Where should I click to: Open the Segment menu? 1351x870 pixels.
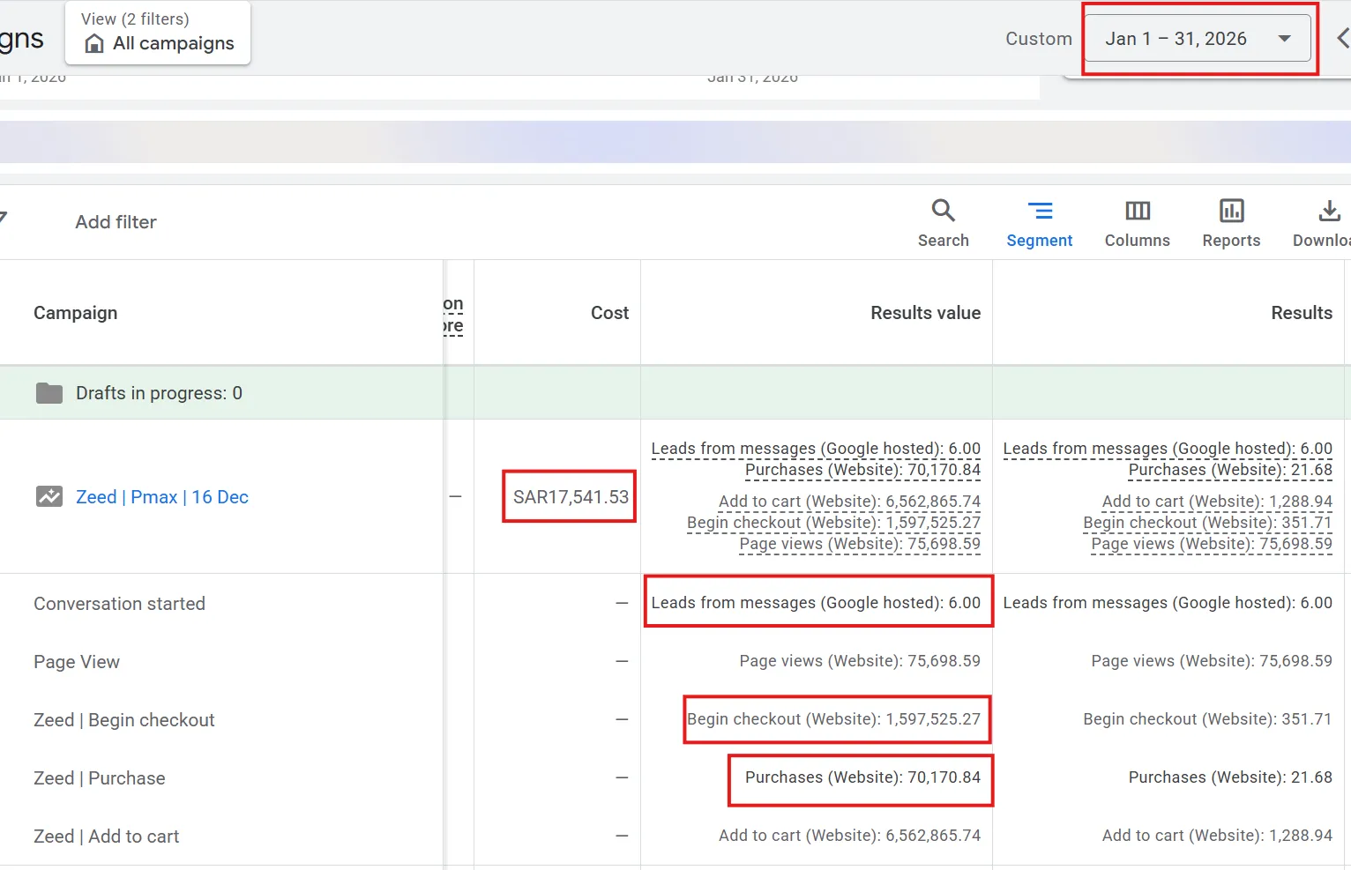coord(1040,224)
